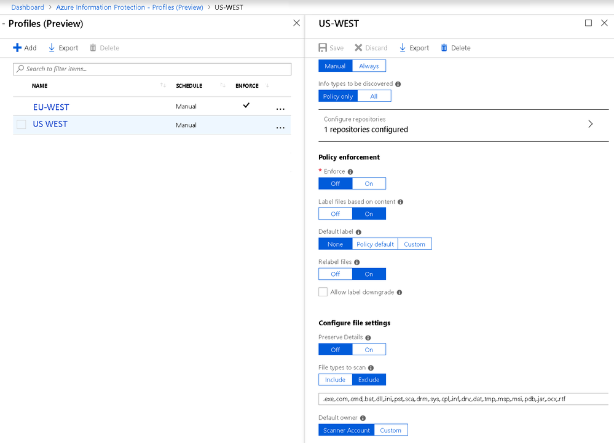Expand Configure repositories with the chevron
The width and height of the screenshot is (614, 443).
click(591, 124)
